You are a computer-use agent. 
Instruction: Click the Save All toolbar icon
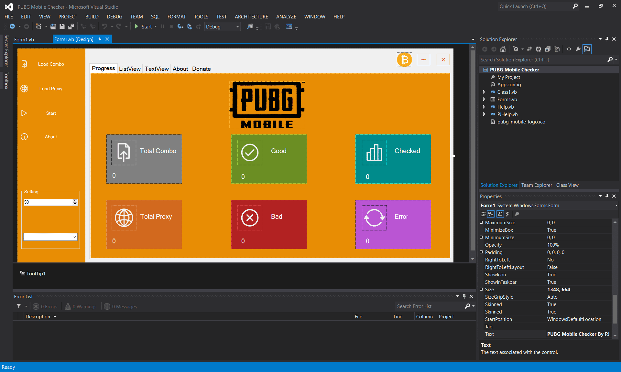click(x=71, y=27)
